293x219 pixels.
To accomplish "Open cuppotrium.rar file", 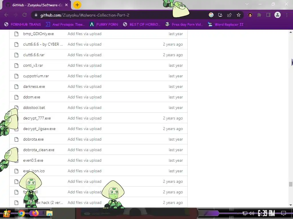I will click(x=36, y=76).
